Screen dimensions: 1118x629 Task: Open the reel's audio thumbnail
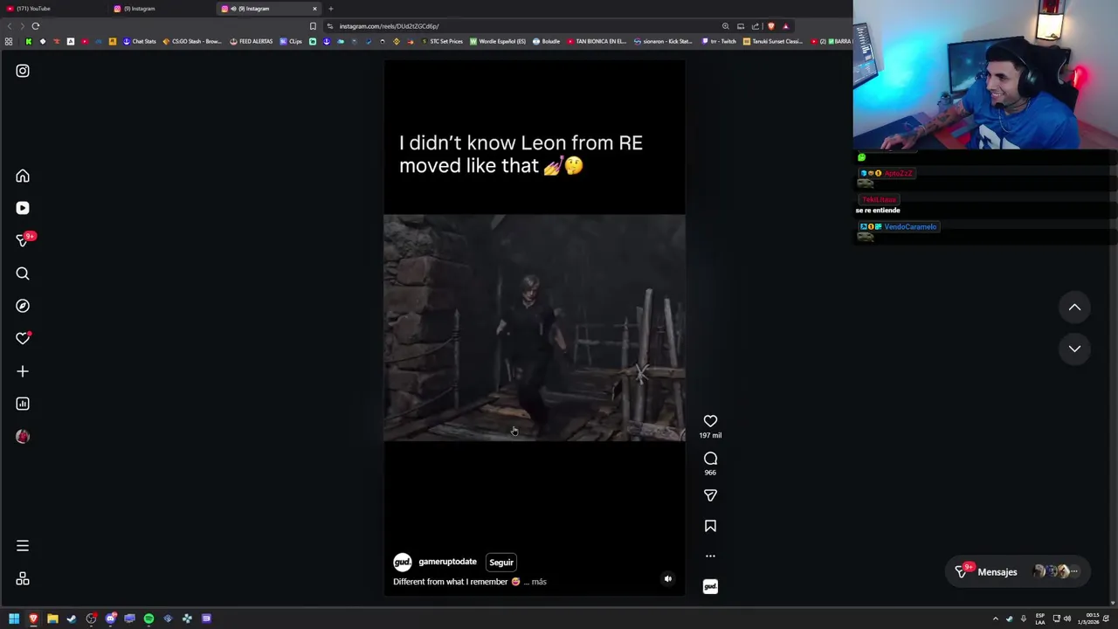[710, 587]
